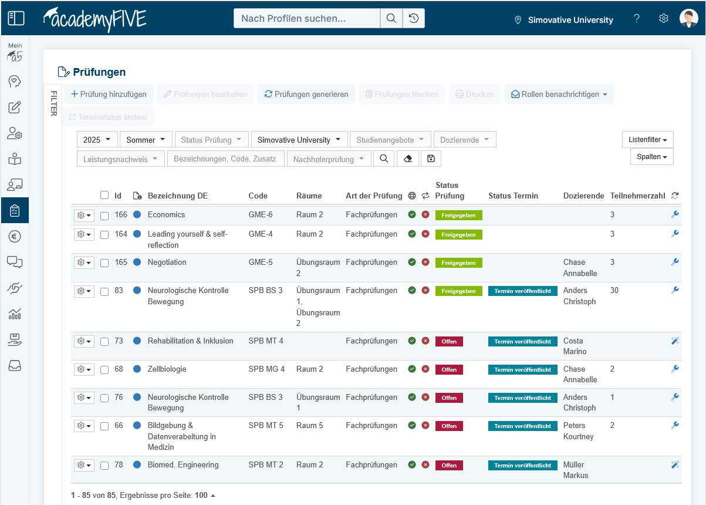The width and height of the screenshot is (706, 505).
Task: Expand the Sommer semester dropdown
Action: (x=146, y=140)
